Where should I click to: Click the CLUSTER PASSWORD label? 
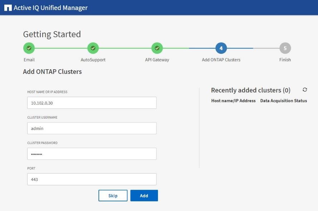(x=42, y=143)
